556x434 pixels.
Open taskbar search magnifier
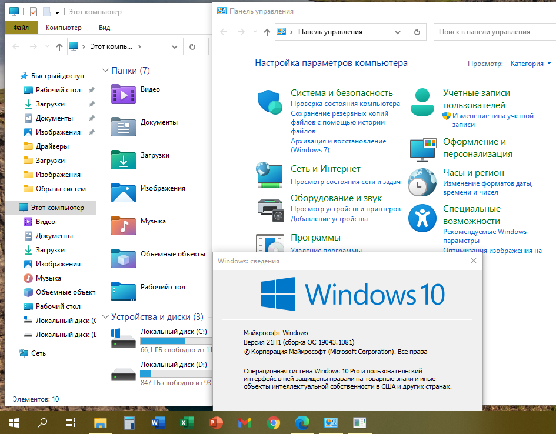42,422
